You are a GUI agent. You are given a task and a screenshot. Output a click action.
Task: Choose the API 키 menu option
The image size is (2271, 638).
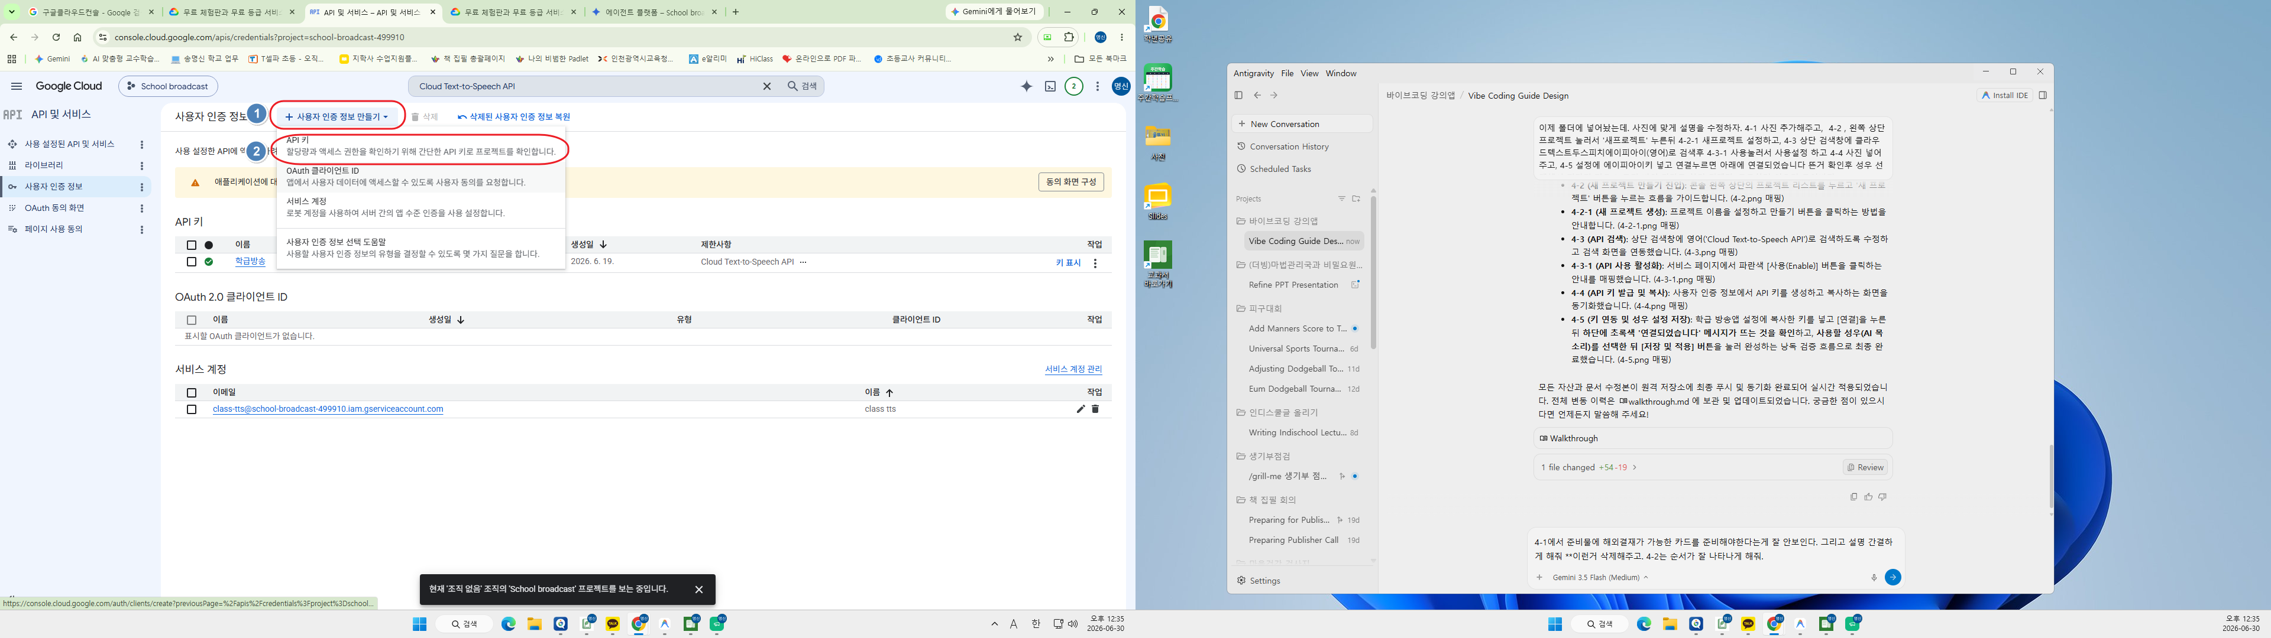(x=420, y=147)
